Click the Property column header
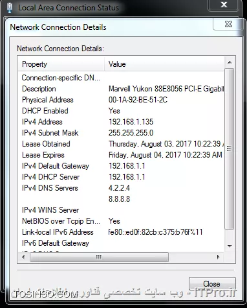 click(61, 64)
